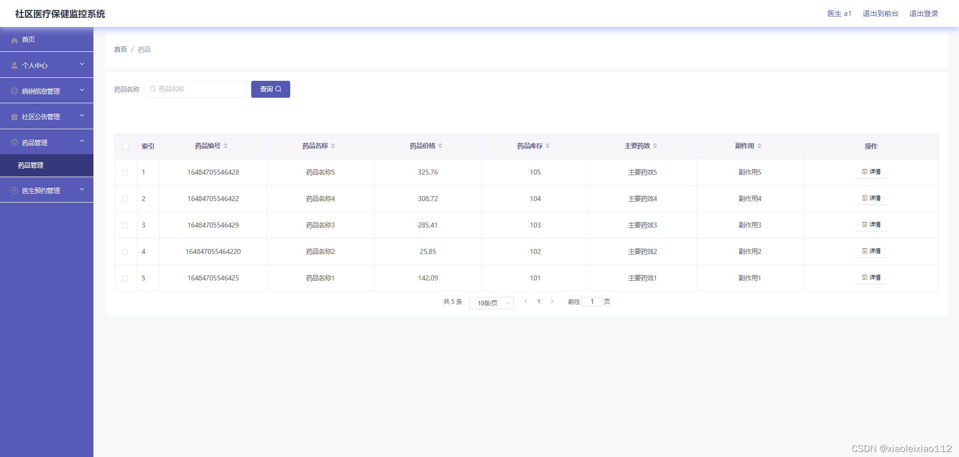Check the row for 药品名称2
Viewport: 959px width, 457px height.
click(x=125, y=252)
